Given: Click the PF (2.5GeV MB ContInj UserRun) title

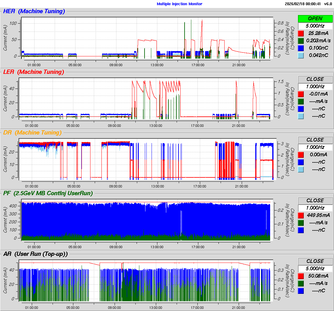Looking at the screenshot, I should pos(48,193).
